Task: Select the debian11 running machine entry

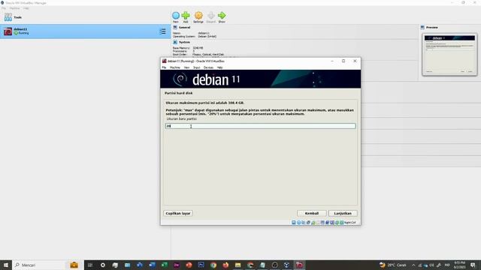Action: pyautogui.click(x=85, y=31)
